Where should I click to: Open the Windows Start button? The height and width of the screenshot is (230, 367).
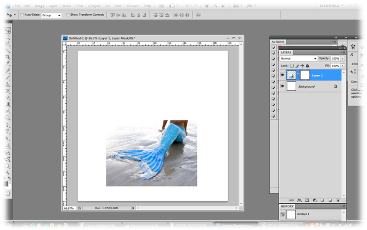coord(9,225)
